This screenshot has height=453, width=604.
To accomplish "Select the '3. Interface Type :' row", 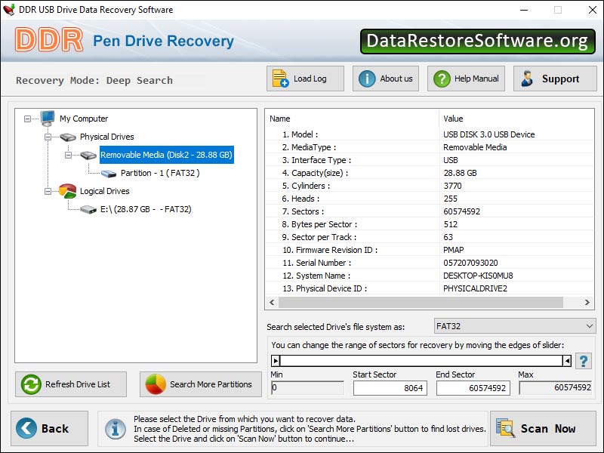I will tap(429, 160).
